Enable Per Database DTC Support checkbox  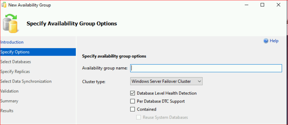(133, 101)
